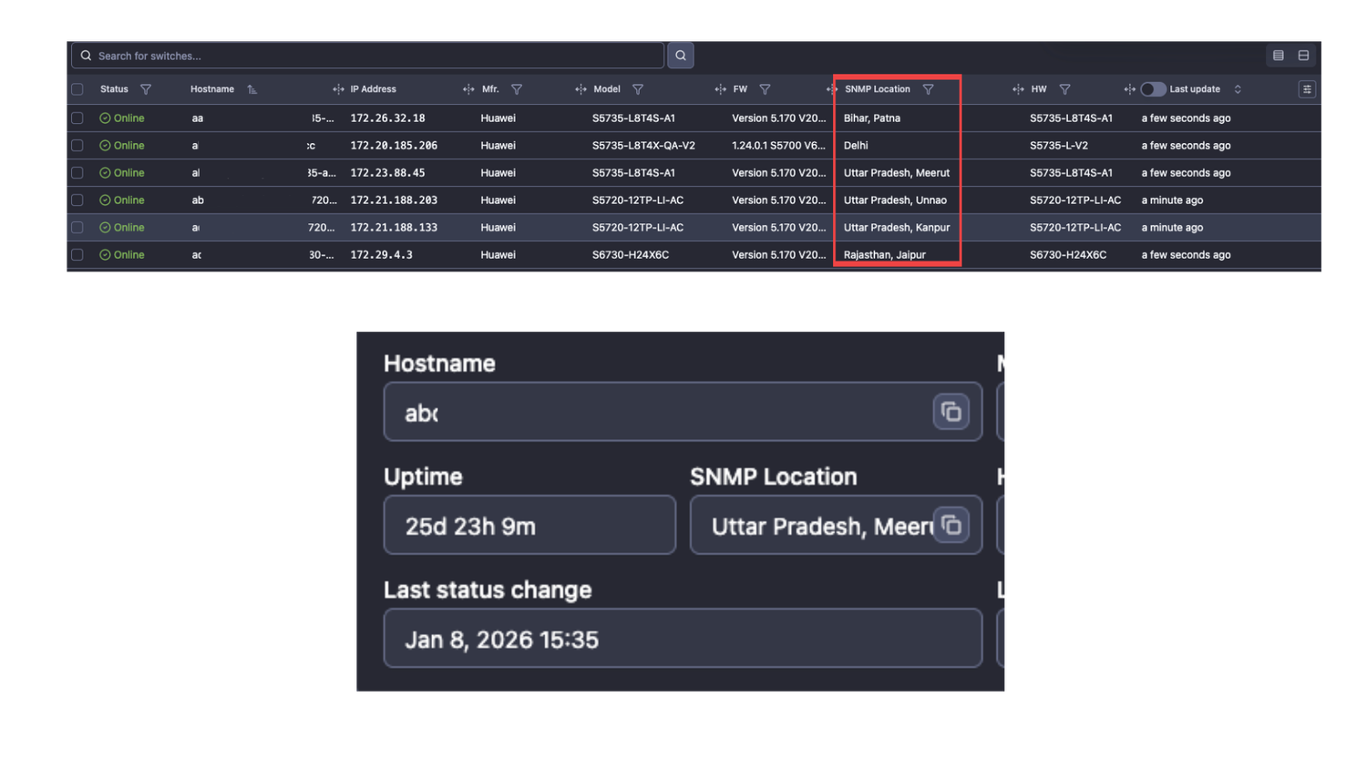
Task: Click the IP Address column header
Action: [374, 89]
